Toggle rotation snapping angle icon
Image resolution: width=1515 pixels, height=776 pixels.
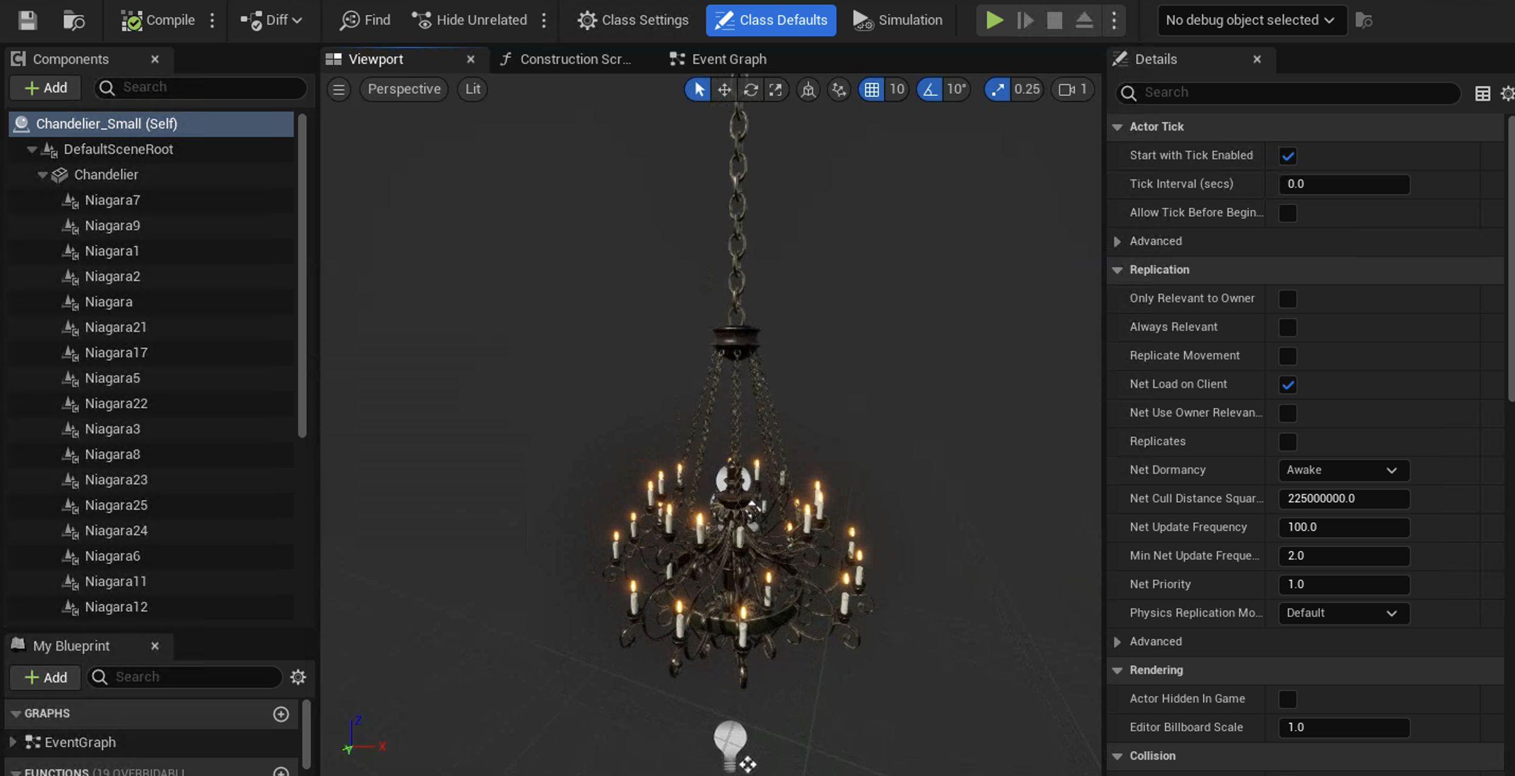(930, 90)
